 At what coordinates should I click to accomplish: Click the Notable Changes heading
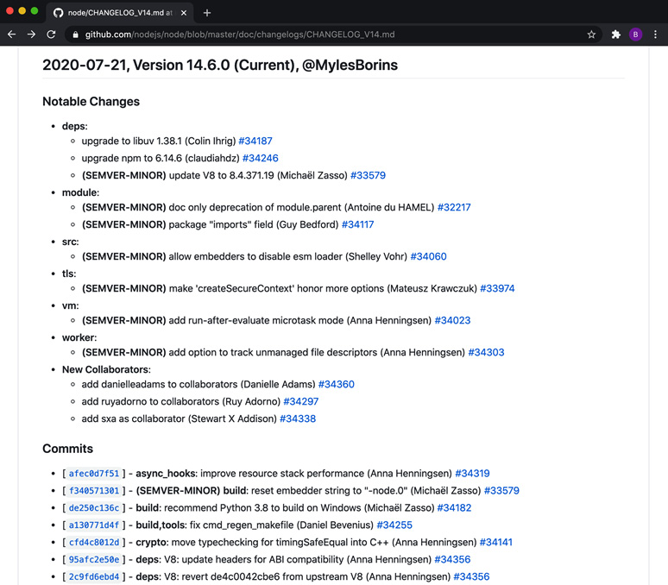click(x=91, y=101)
